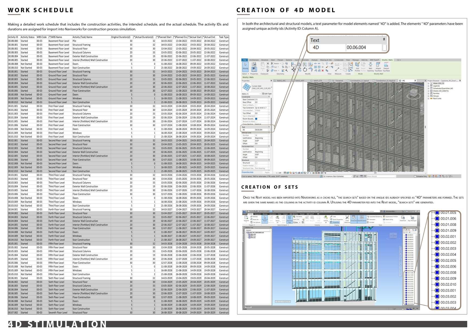Open the Properties help link

point(247,172)
